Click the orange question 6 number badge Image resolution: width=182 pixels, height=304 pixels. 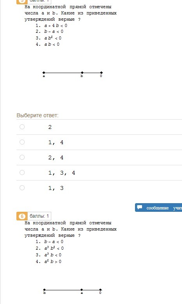click(x=22, y=216)
